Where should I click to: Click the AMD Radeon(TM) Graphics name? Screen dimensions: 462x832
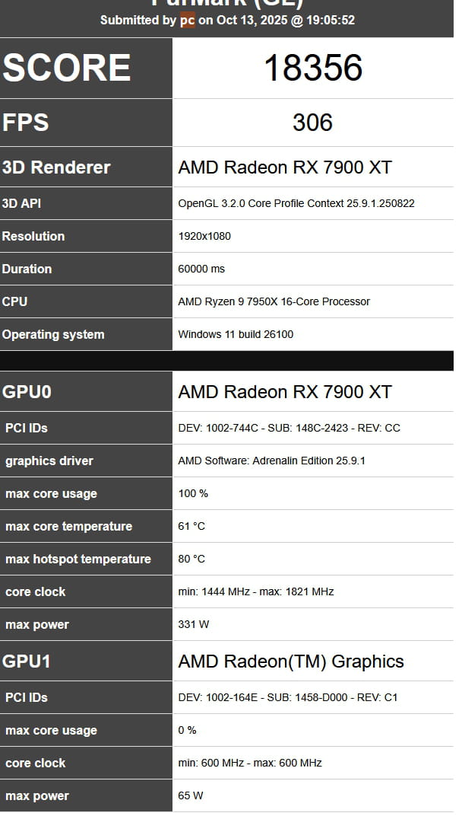pyautogui.click(x=291, y=661)
